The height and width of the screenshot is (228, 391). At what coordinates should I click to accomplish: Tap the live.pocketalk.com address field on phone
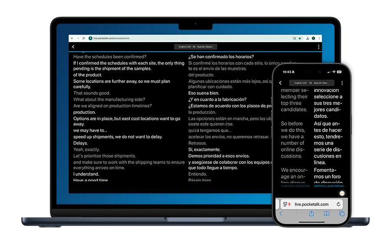pyautogui.click(x=311, y=204)
